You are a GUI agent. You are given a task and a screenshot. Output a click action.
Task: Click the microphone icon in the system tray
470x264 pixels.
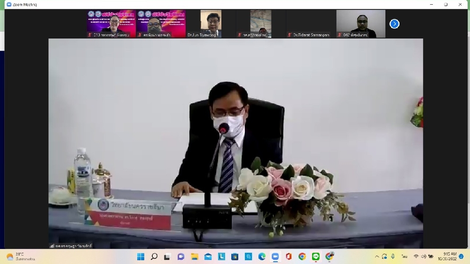[x=392, y=256]
